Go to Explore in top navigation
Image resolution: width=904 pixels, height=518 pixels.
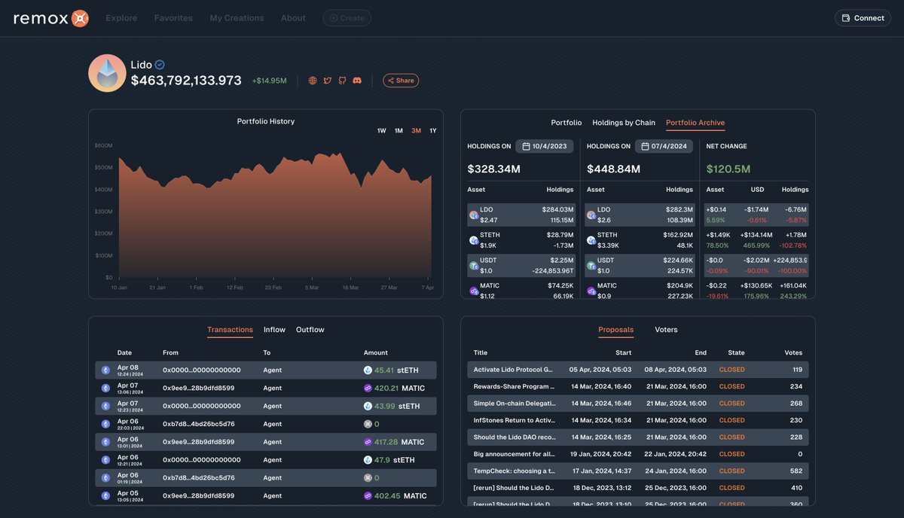point(121,18)
